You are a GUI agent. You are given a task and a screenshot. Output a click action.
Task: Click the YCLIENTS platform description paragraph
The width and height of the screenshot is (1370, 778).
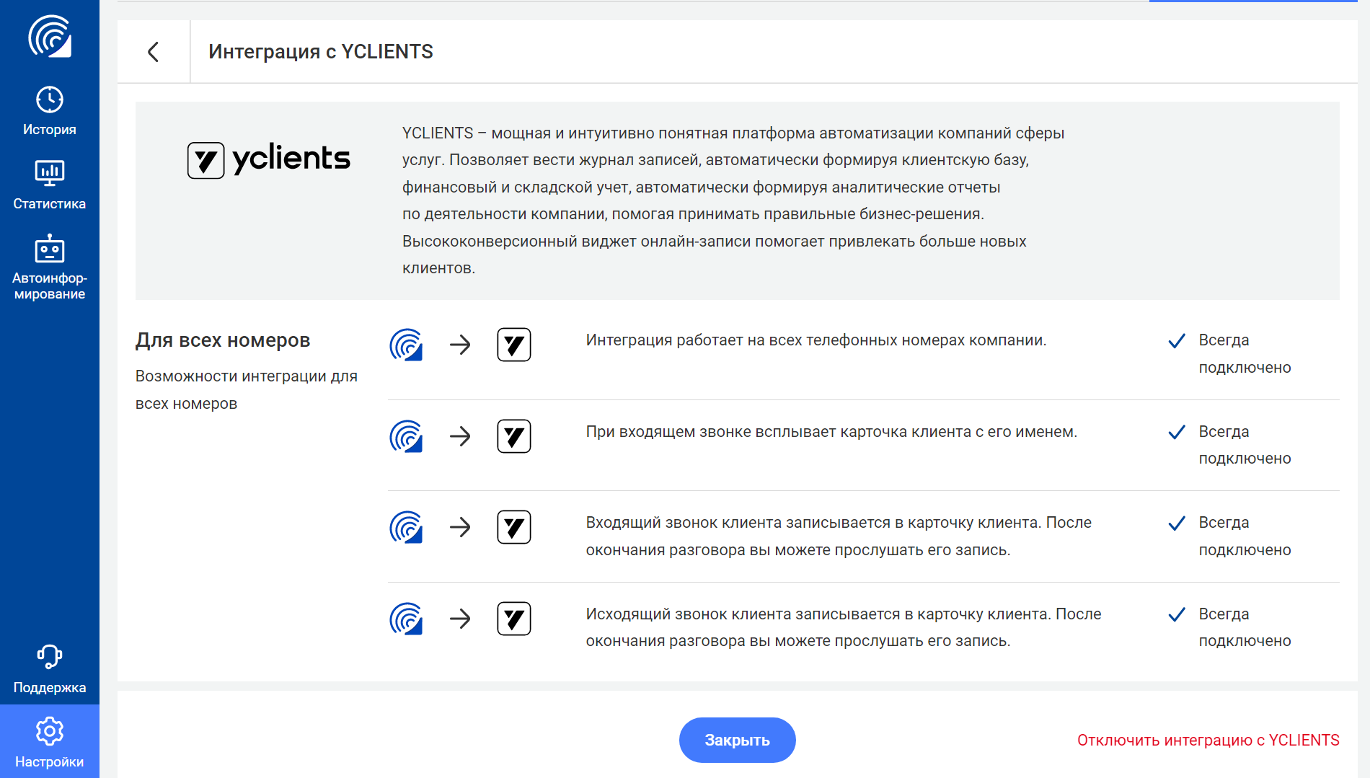[733, 200]
